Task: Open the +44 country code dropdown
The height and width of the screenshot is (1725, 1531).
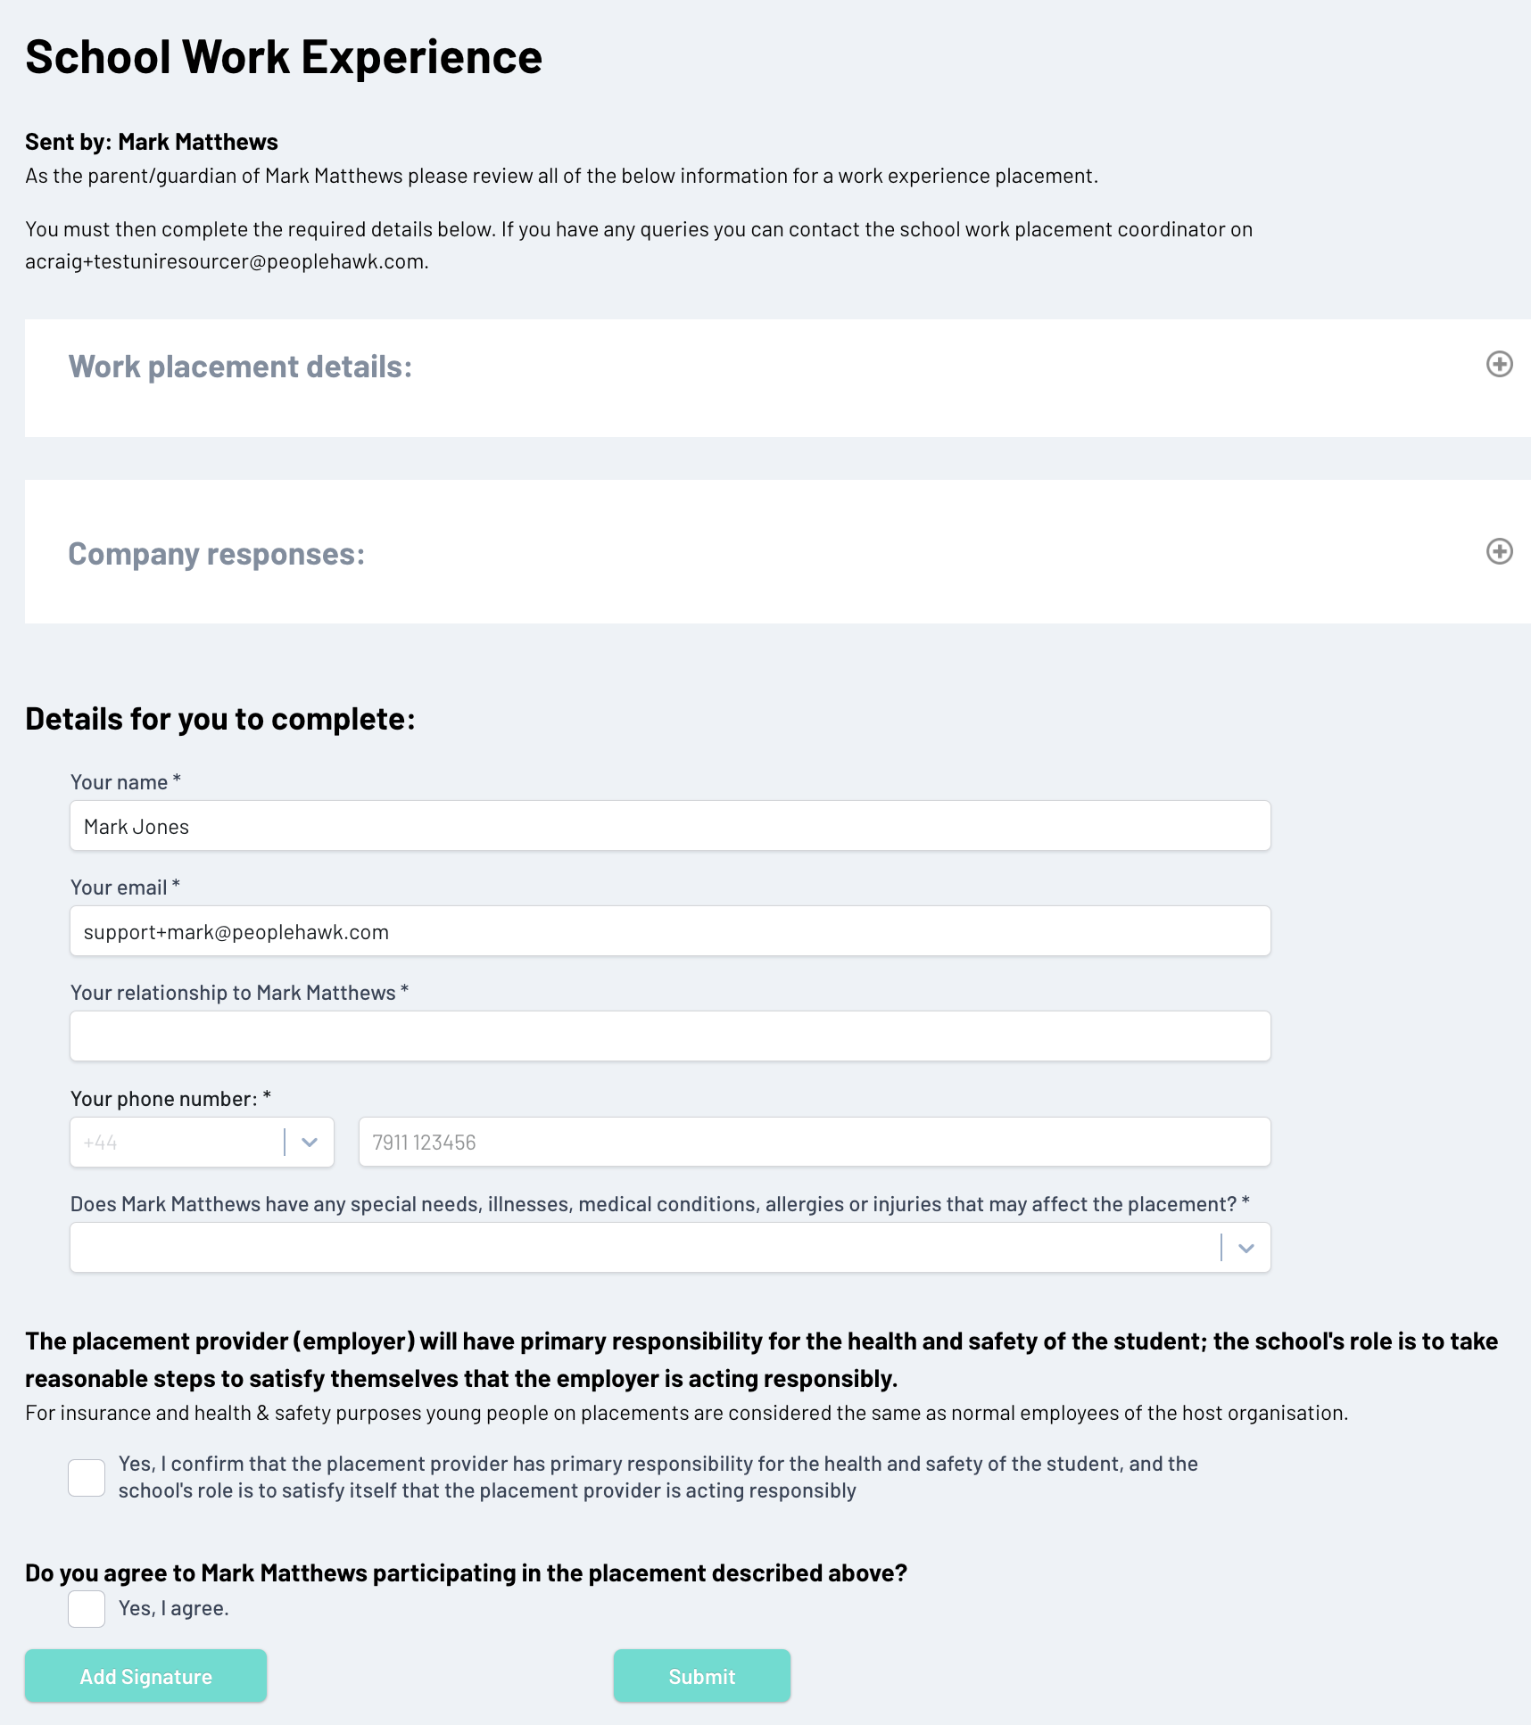Action: (178, 1142)
